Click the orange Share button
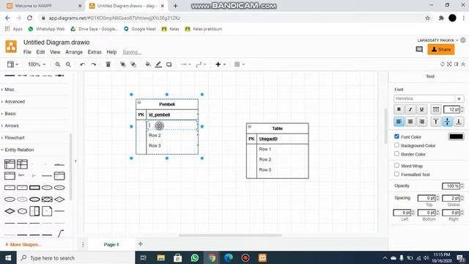The height and width of the screenshot is (264, 469). pyautogui.click(x=441, y=49)
